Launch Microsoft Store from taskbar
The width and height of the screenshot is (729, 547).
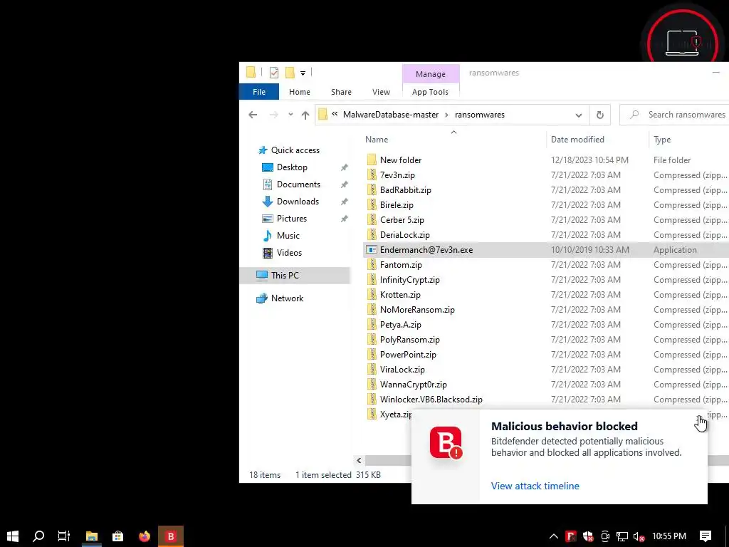(117, 536)
